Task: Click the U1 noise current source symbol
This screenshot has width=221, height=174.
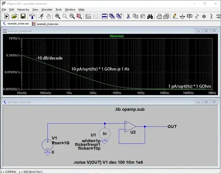Action: [x=105, y=133]
